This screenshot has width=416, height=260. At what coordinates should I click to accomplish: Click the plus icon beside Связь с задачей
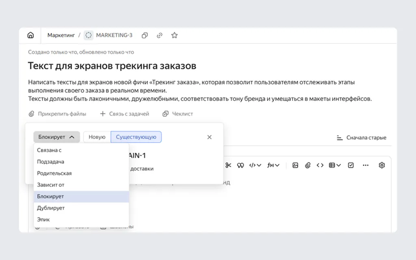(103, 114)
